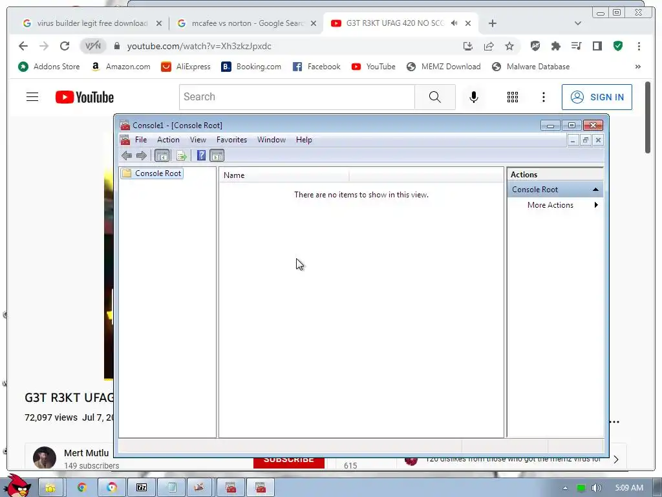
Task: Restore down the inner Console Root child window
Action: click(586, 140)
